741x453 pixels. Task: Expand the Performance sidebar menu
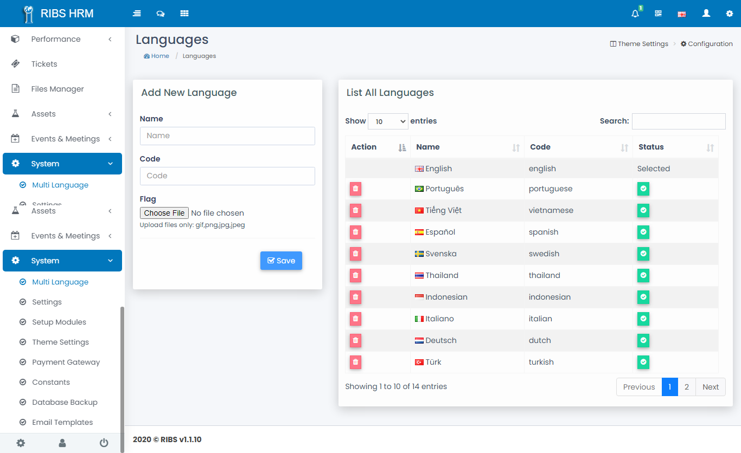(62, 39)
